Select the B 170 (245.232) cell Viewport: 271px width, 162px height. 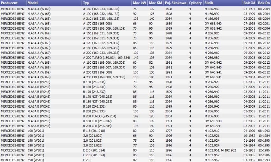click(94, 92)
